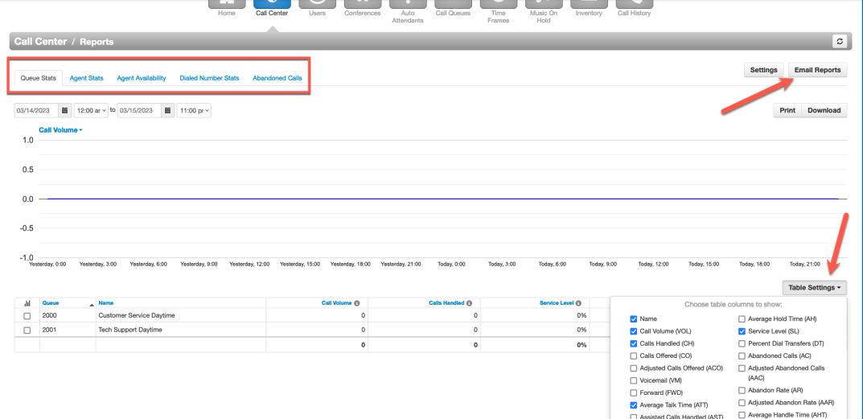This screenshot has height=419, width=863.
Task: Enable Calls Offered (CO) column
Action: pos(634,355)
